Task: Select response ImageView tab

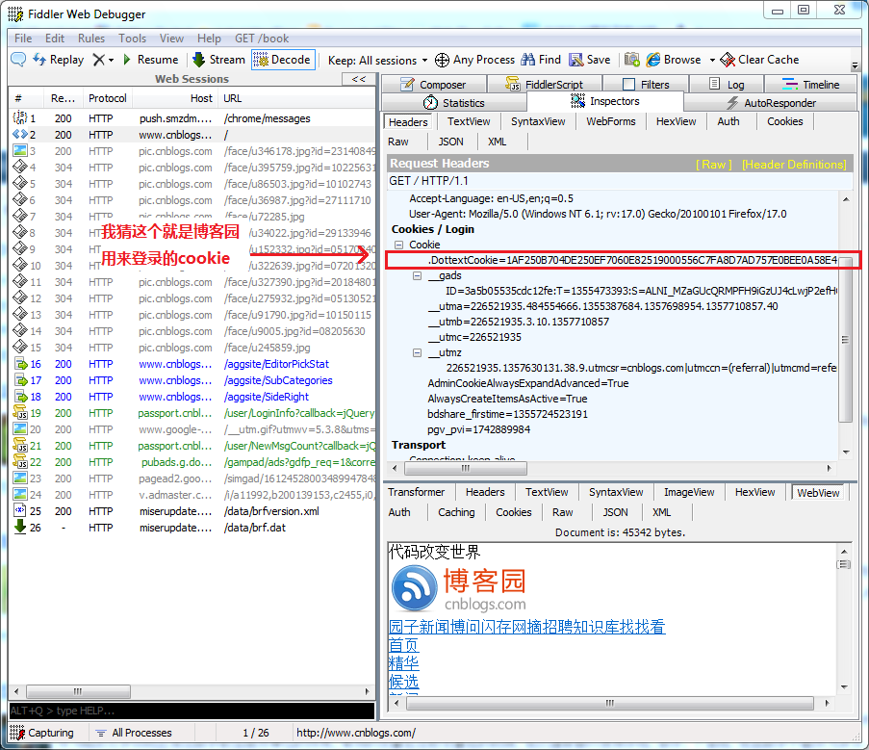Action: [x=689, y=492]
